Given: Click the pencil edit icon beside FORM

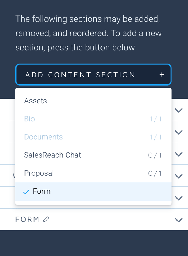Looking at the screenshot, I should [46, 219].
